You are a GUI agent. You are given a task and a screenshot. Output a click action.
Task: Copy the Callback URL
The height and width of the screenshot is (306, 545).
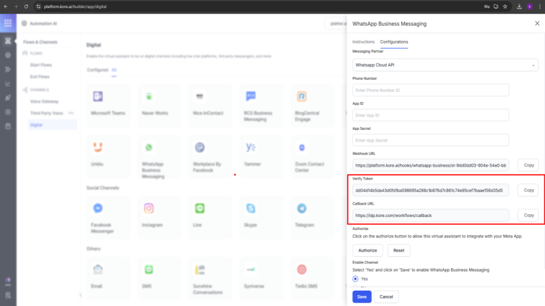[529, 215]
